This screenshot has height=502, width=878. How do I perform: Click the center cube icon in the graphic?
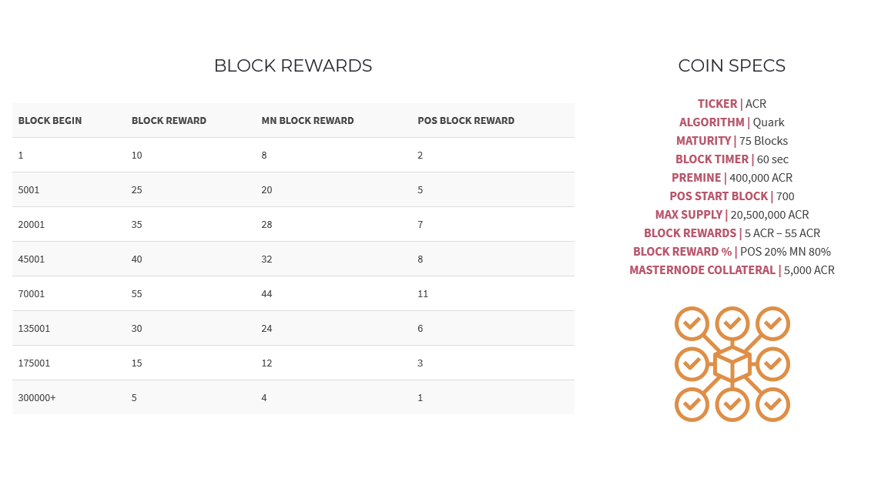tap(732, 364)
